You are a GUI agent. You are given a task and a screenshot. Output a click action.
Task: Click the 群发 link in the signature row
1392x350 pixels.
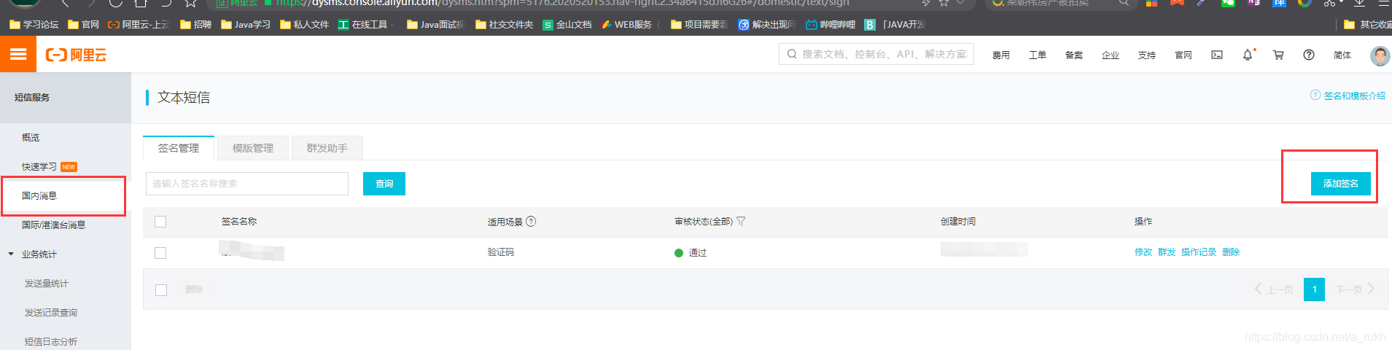[x=1167, y=252]
